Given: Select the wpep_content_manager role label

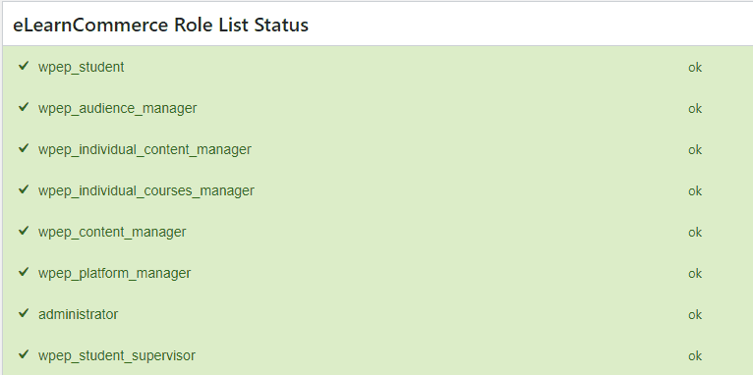Looking at the screenshot, I should coord(112,232).
